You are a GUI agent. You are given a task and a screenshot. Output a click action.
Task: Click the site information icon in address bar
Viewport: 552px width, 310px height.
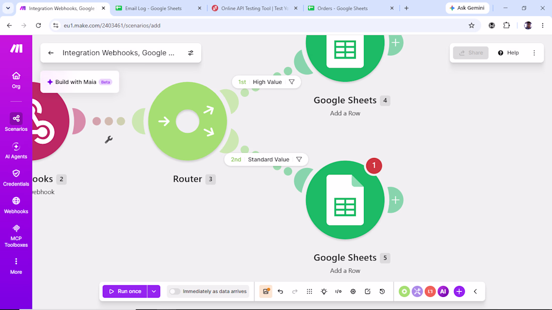point(56,26)
